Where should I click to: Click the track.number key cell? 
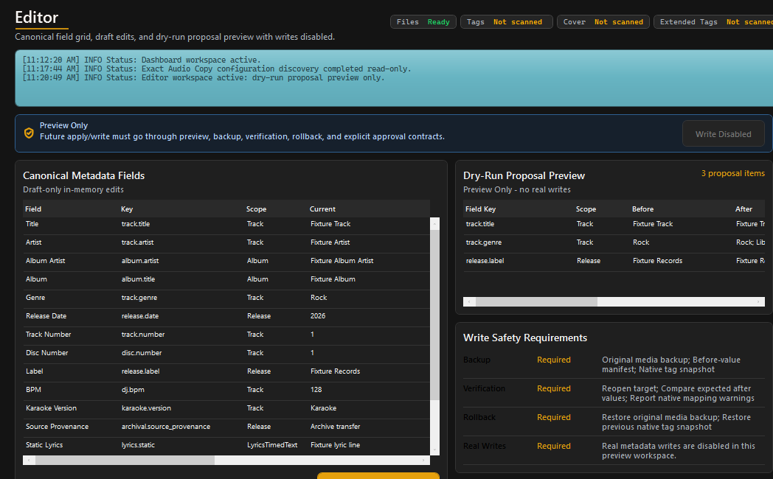[143, 335]
